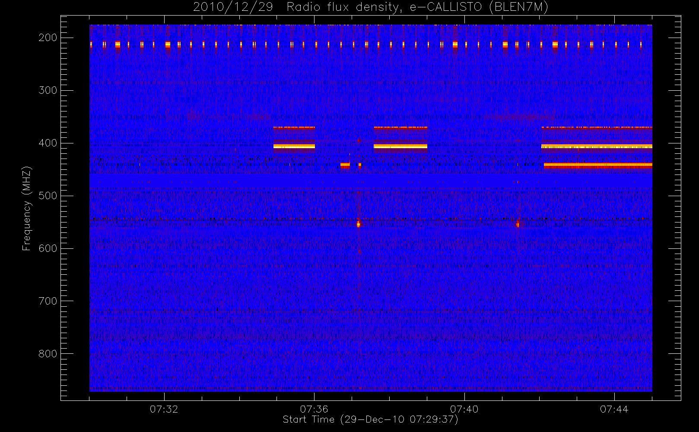Click the 200 frequency tick label
The height and width of the screenshot is (432, 699).
click(48, 38)
